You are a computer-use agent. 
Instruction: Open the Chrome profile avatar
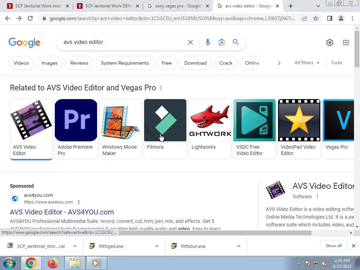coord(341,18)
